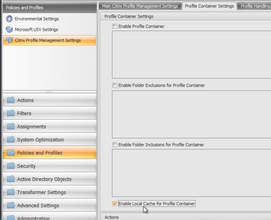Open the Profile Handling tab

254,6
